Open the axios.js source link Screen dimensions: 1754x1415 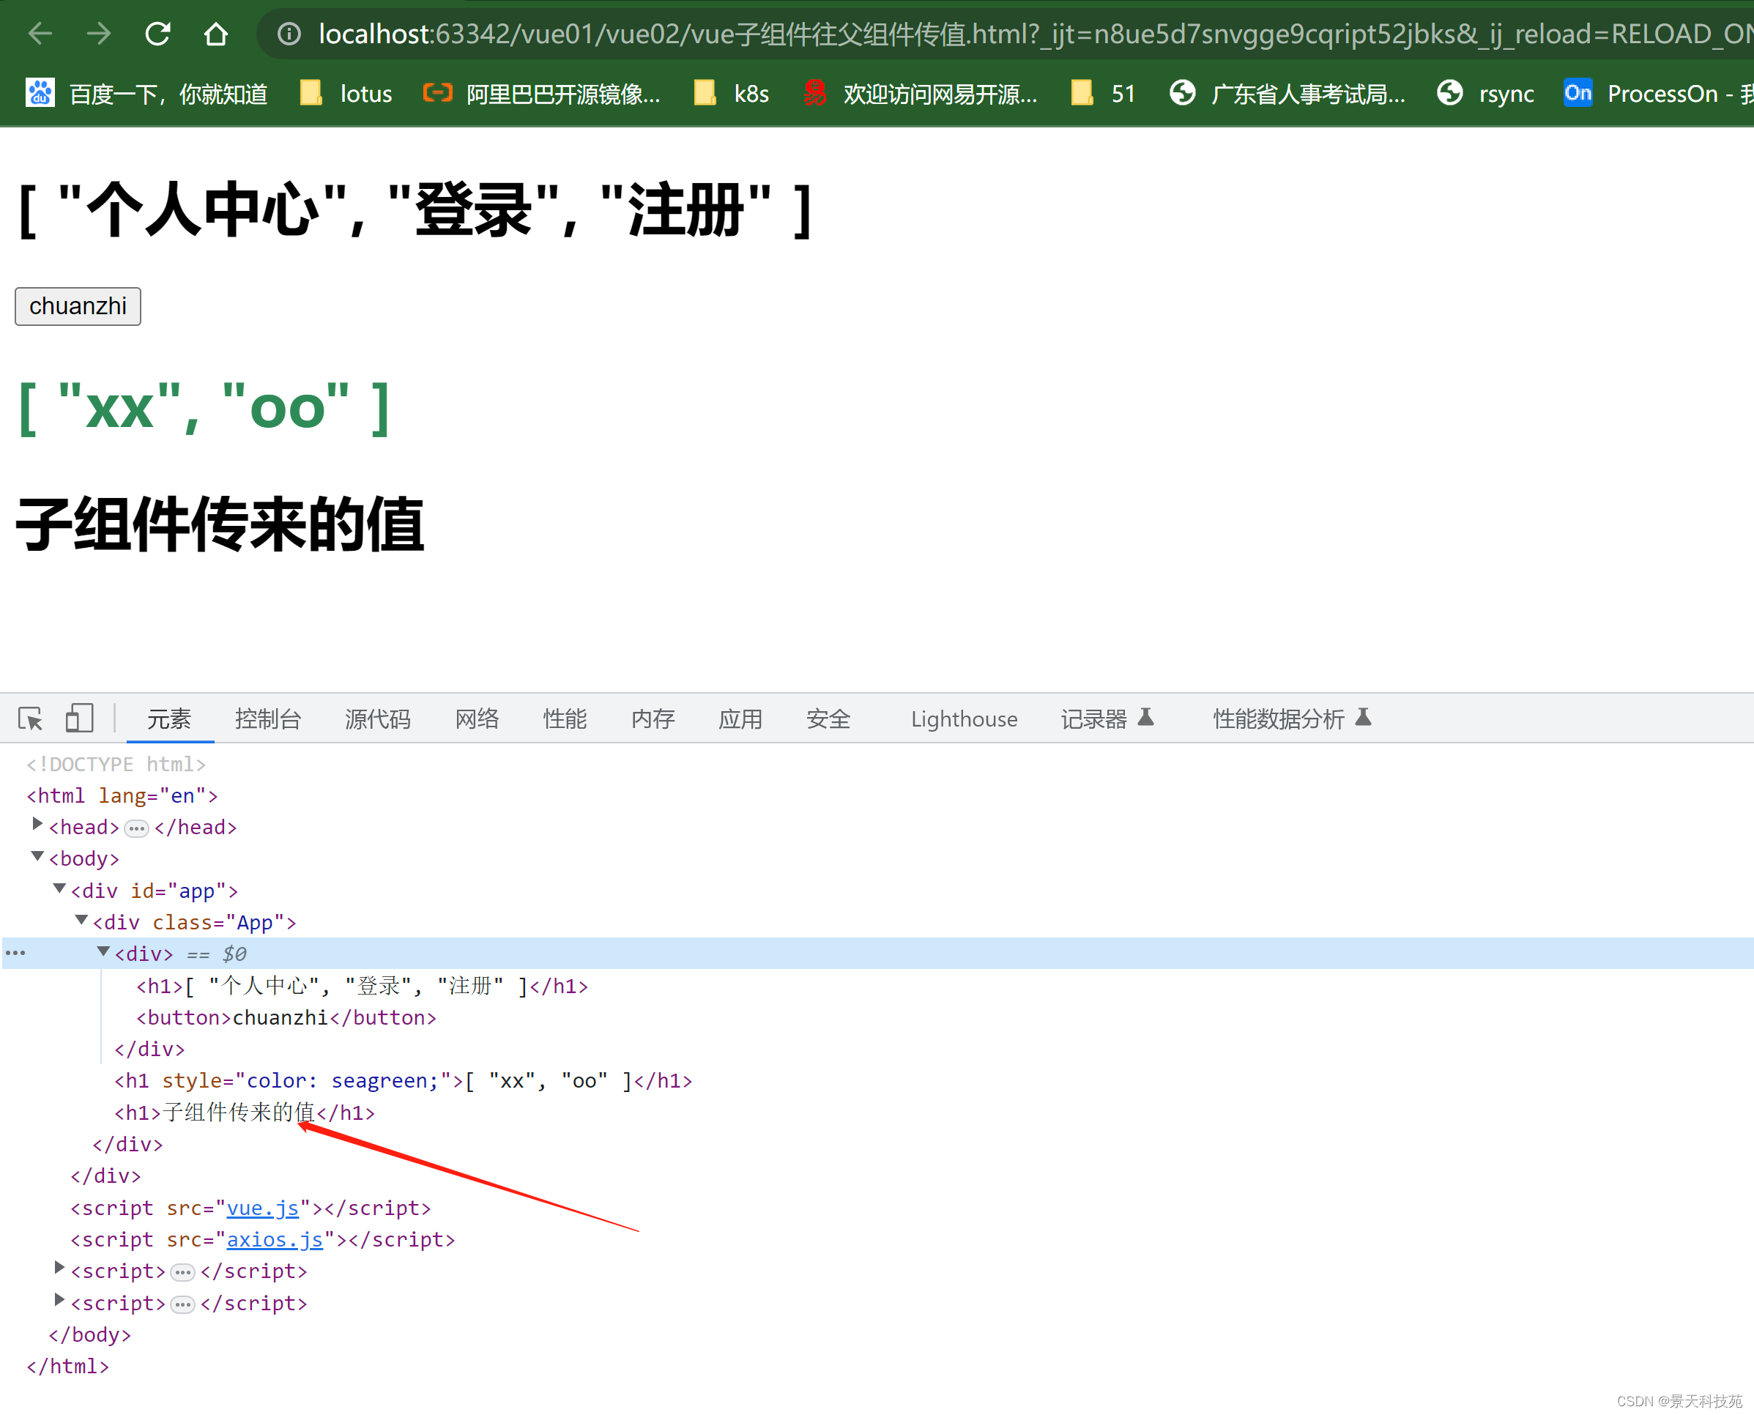pyautogui.click(x=275, y=1240)
